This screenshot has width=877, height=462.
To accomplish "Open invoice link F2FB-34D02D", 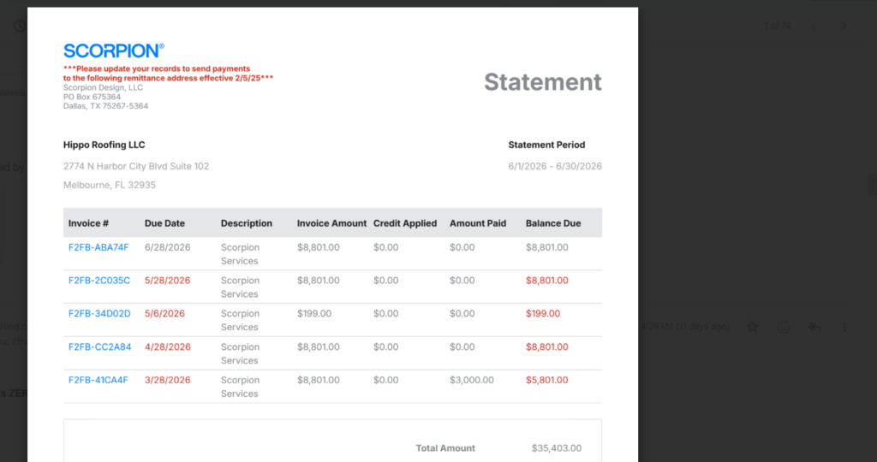I will click(99, 313).
